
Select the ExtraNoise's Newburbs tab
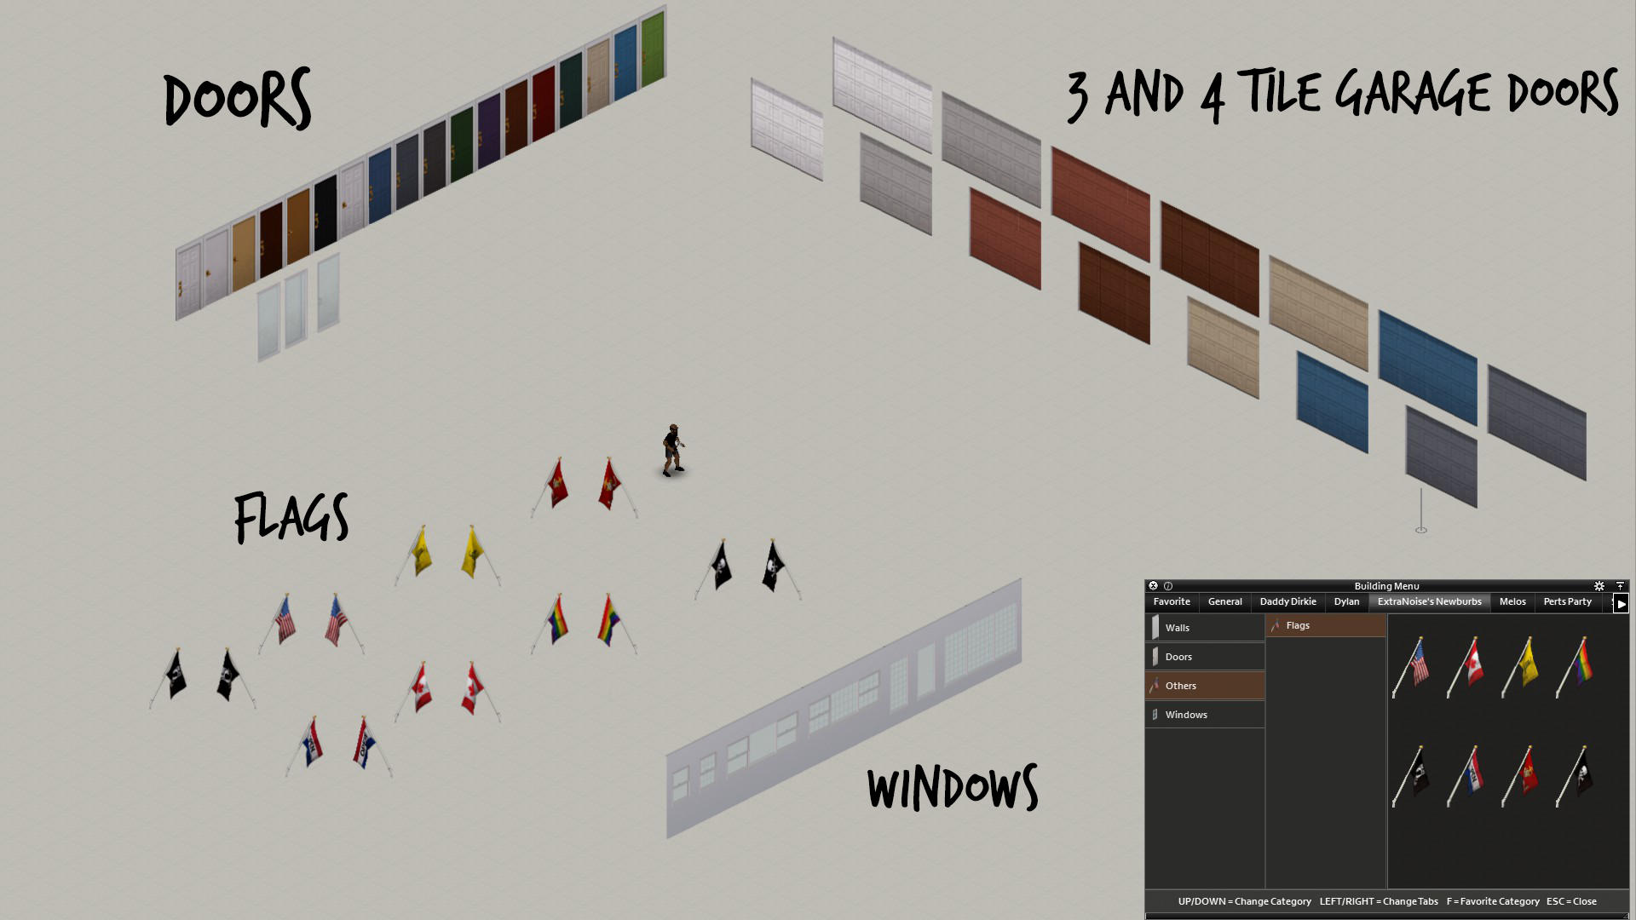click(x=1429, y=602)
